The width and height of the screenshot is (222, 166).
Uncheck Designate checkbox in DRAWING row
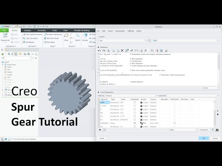[x=135, y=123]
